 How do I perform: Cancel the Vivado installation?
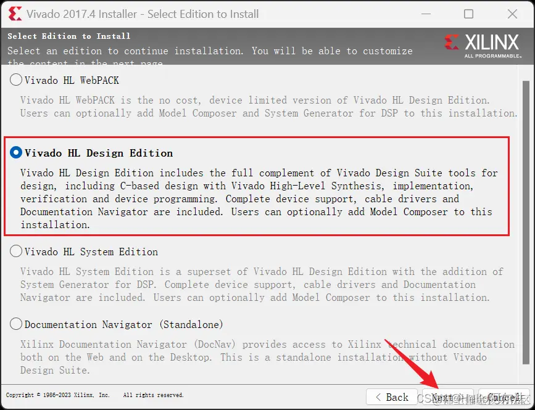pyautogui.click(x=504, y=397)
